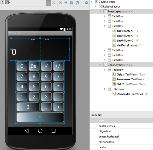Select the right gravity property row
The image size is (153, 150).
[121, 121]
